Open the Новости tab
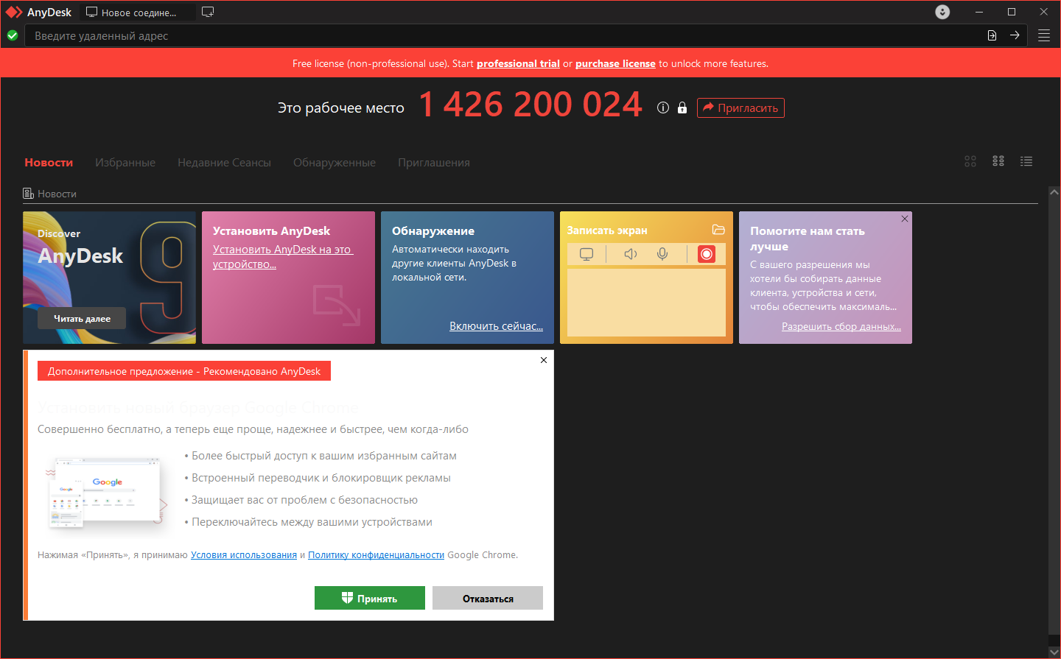1061x659 pixels. 49,162
